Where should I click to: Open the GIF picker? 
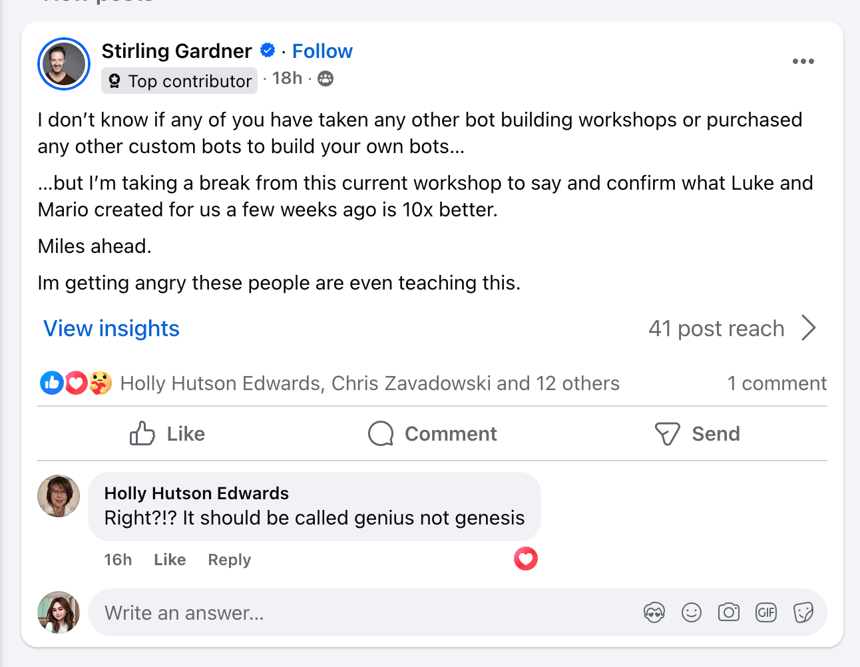[x=766, y=612]
